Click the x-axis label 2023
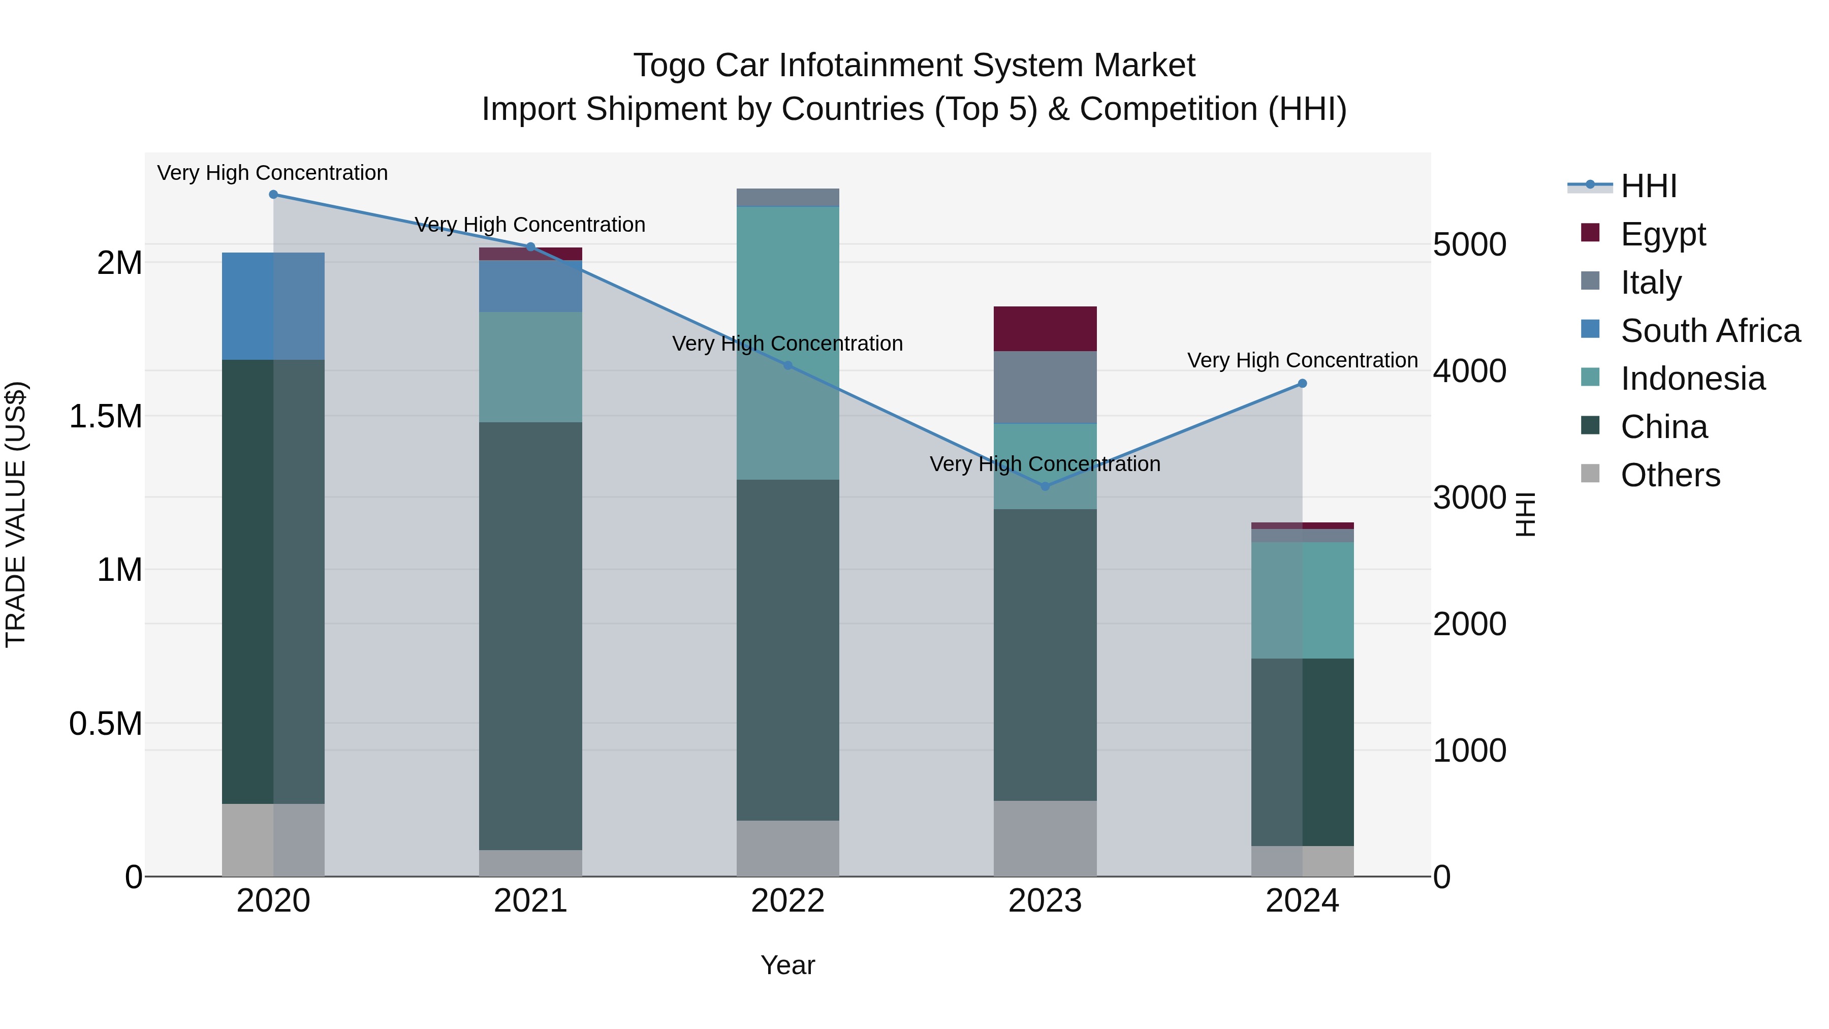This screenshot has height=1029, width=1829. click(1045, 901)
